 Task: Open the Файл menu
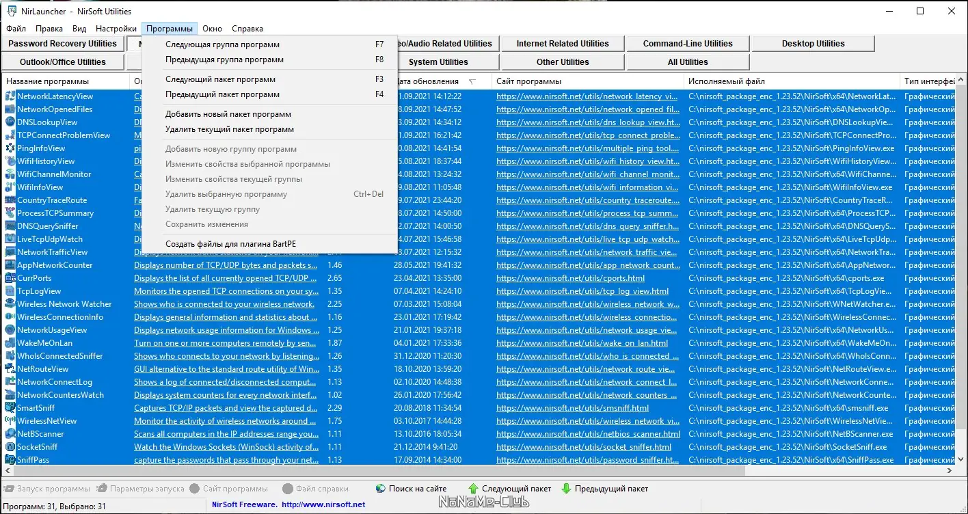click(x=16, y=29)
